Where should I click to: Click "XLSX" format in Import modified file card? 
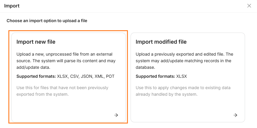pyautogui.click(x=182, y=76)
